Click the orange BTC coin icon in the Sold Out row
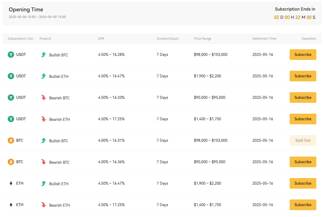The height and width of the screenshot is (217, 324). [x=11, y=140]
